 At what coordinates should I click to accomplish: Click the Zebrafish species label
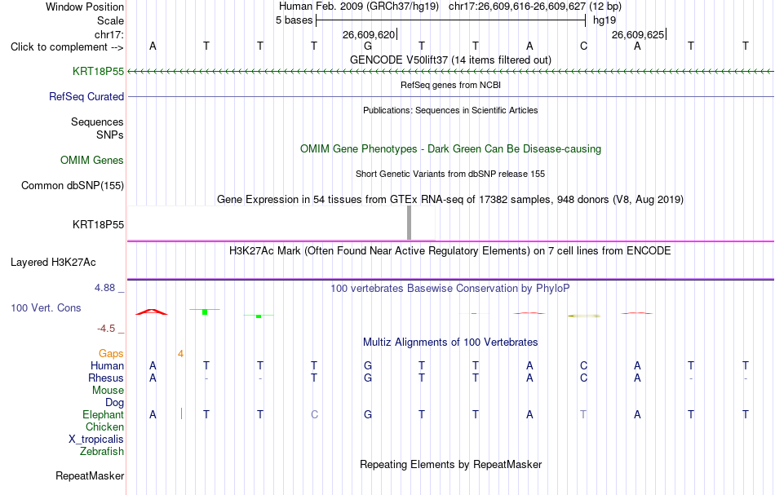click(x=102, y=452)
